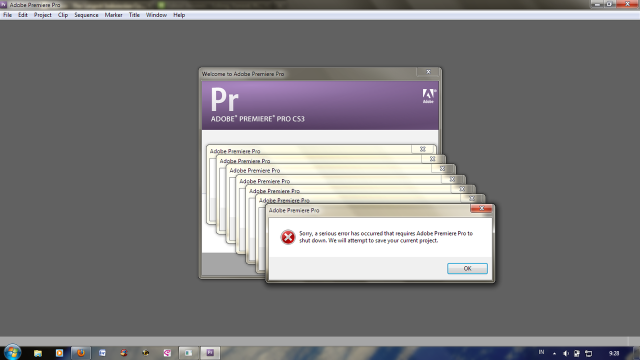Screen dimensions: 640x360
Task: Launch the media player taskbar icon
Action: 59,353
